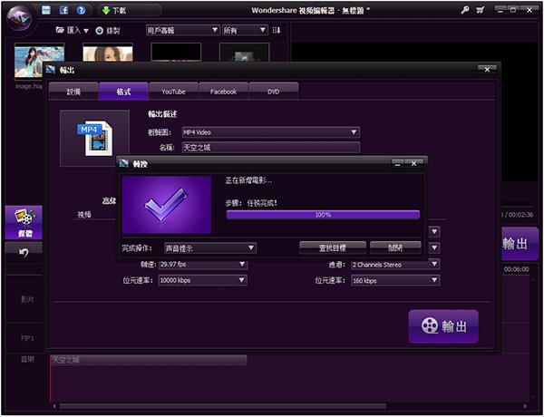This screenshot has width=544, height=417.
Task: Click the timeline horizontal scrollbar
Action: click(223, 405)
